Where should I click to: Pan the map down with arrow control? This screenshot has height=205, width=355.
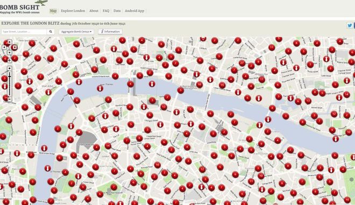pos(9,52)
